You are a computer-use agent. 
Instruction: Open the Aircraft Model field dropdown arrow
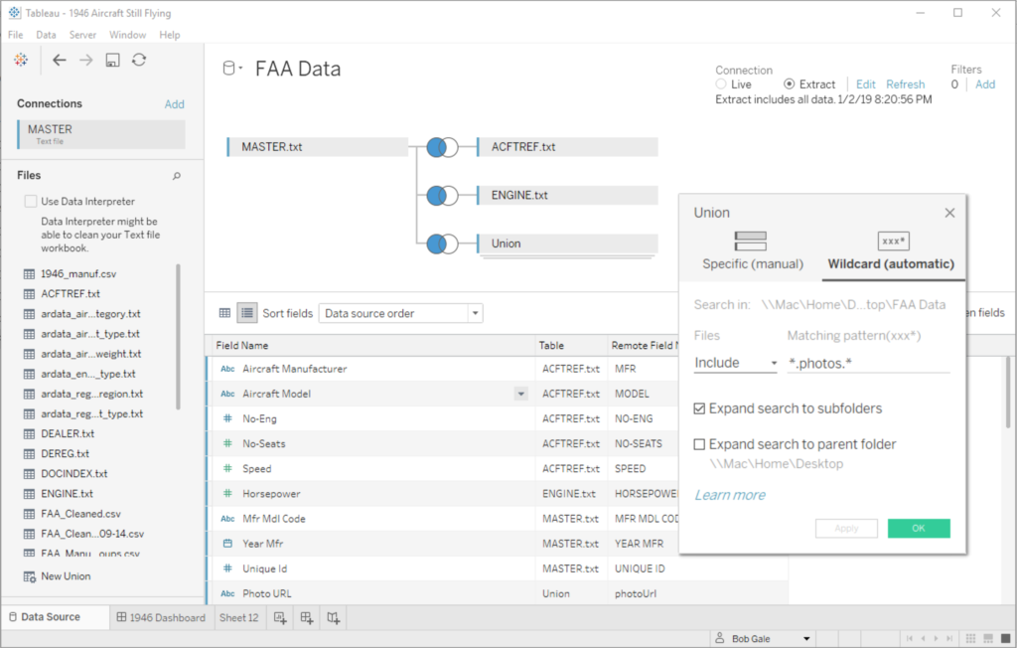pos(520,395)
